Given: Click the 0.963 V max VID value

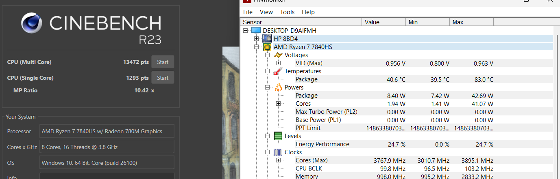Looking at the screenshot, I should tap(484, 63).
